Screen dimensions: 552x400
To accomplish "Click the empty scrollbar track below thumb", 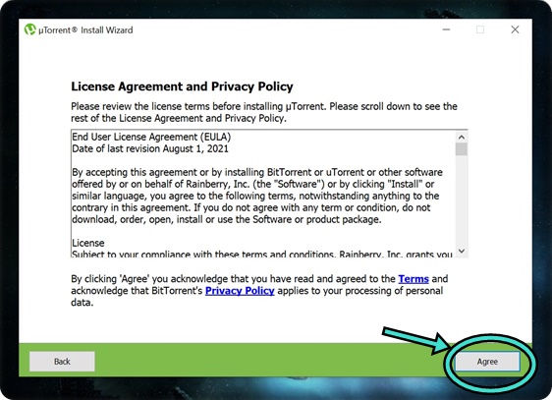I will pyautogui.click(x=462, y=200).
